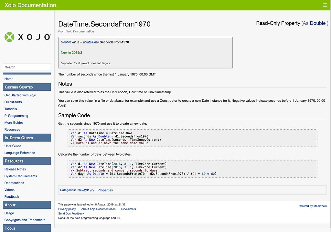
Task: Click the Privacy policy link
Action: (67, 209)
